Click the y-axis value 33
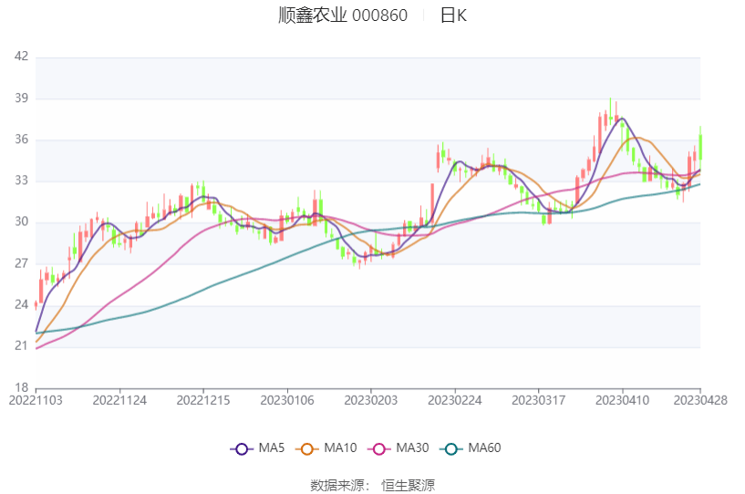The height and width of the screenshot is (494, 745). pos(21,180)
